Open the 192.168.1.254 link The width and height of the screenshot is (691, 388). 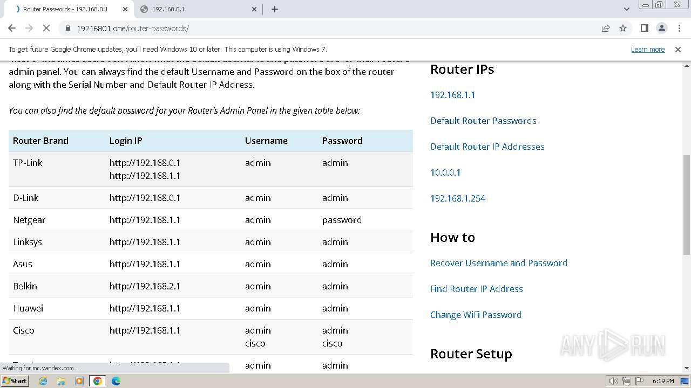click(x=458, y=198)
